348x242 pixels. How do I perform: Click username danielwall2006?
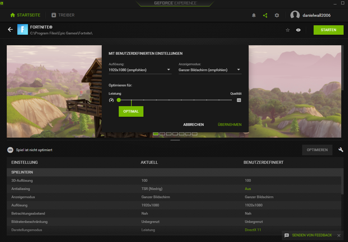click(317, 15)
